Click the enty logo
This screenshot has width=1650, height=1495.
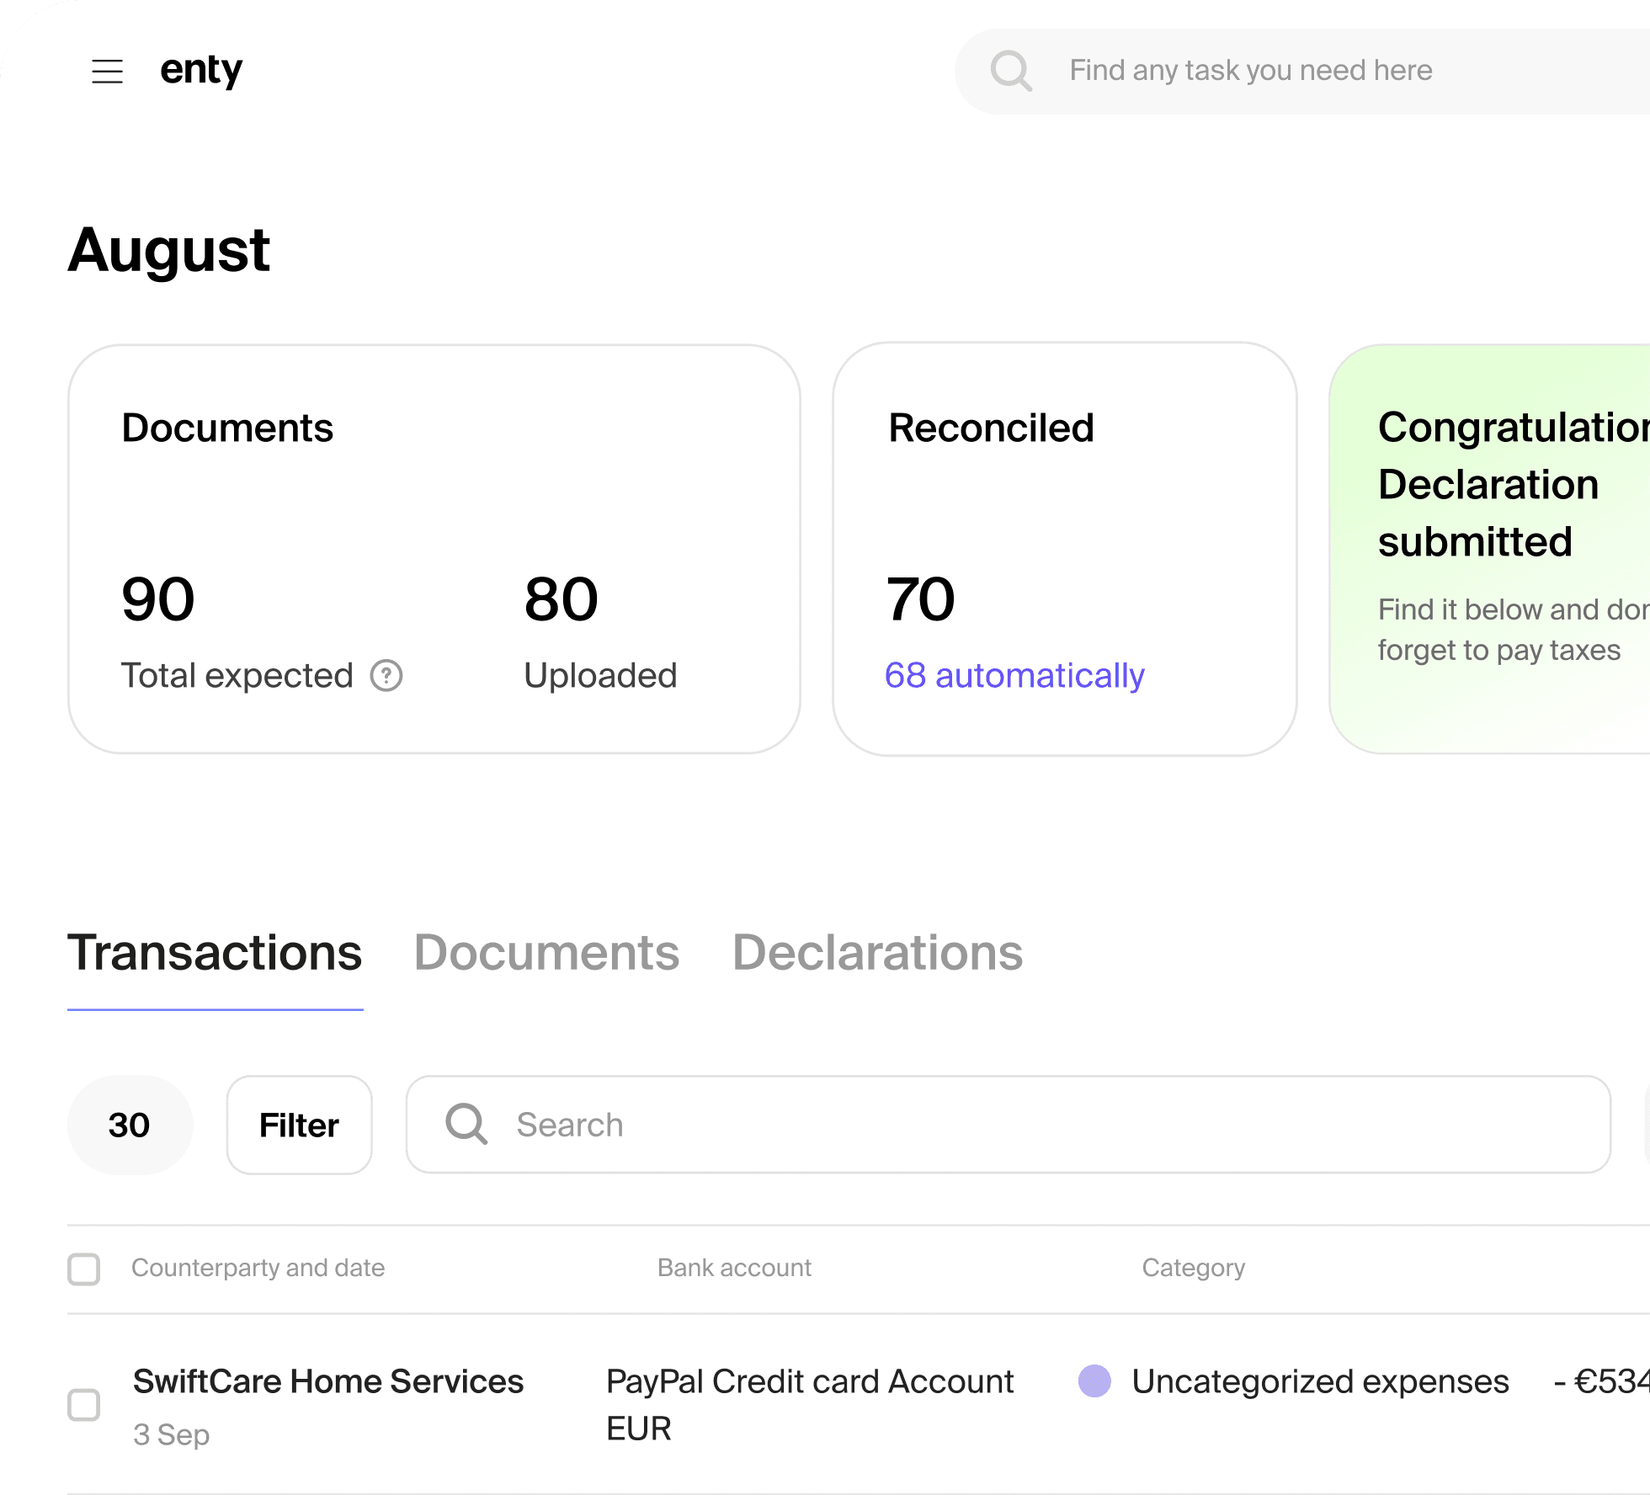tap(201, 71)
